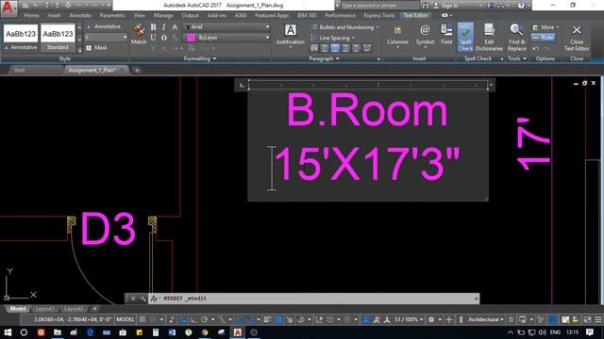Toggle Overline formatting
The width and height of the screenshot is (604, 339).
163,38
